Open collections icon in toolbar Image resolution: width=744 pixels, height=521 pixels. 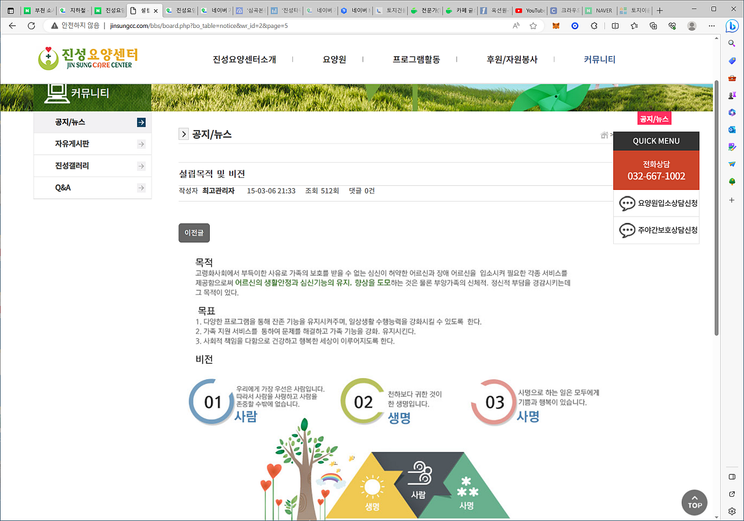tap(653, 26)
